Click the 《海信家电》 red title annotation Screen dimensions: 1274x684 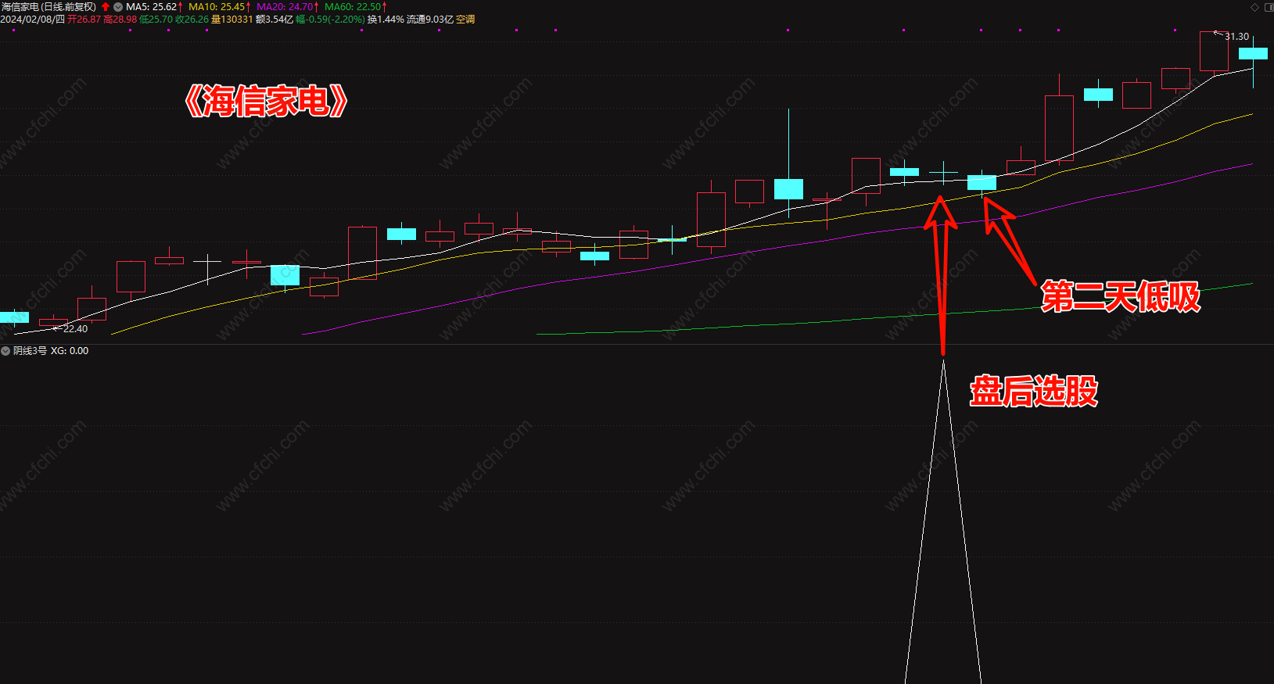(266, 101)
